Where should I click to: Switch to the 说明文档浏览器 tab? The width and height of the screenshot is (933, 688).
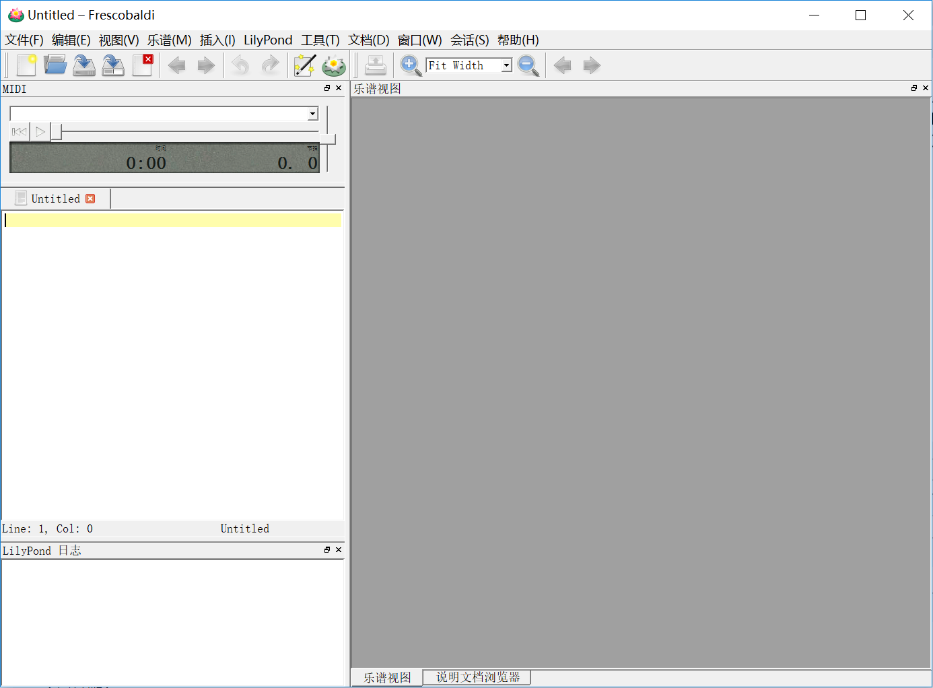[478, 677]
